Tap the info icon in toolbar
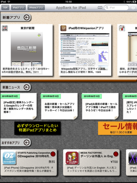Viewport: 137px width, 183px height. [133, 8]
